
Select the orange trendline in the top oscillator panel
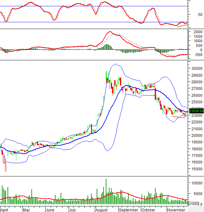point(182,25)
